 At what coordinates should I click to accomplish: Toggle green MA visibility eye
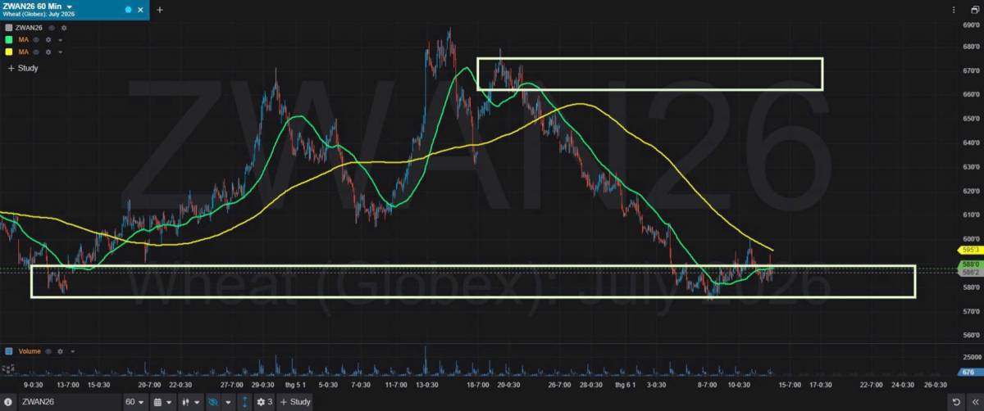pos(38,39)
